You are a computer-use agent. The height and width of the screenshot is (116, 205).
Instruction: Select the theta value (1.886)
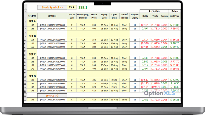(x=155, y=80)
